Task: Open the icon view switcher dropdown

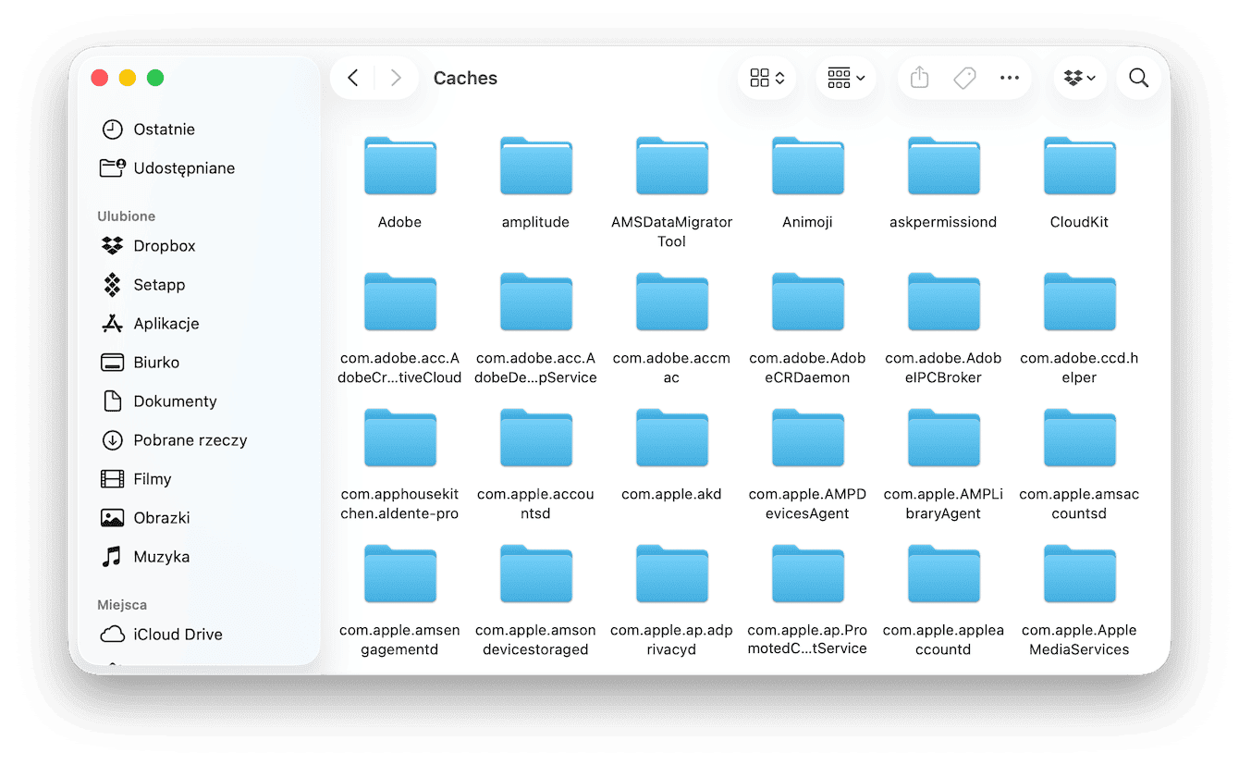Action: (x=767, y=78)
